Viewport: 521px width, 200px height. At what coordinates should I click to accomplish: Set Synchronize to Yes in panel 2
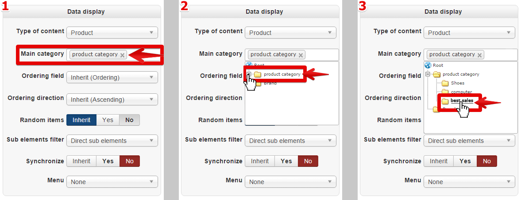point(286,161)
